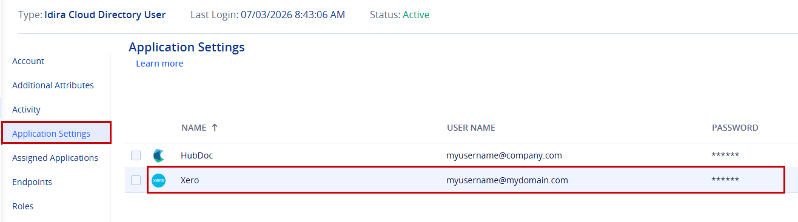Click the Active status value
798x222 pixels.
pyautogui.click(x=416, y=15)
